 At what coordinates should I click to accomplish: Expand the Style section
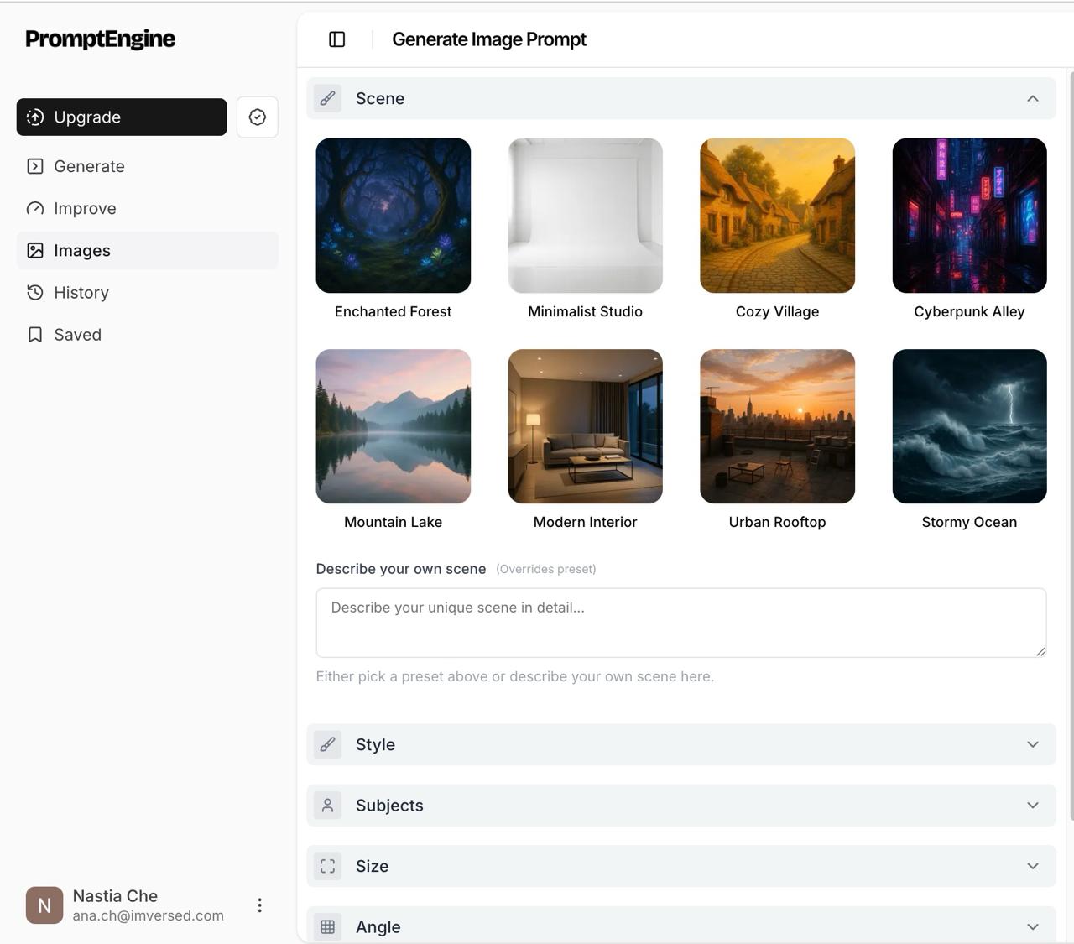(x=1032, y=745)
